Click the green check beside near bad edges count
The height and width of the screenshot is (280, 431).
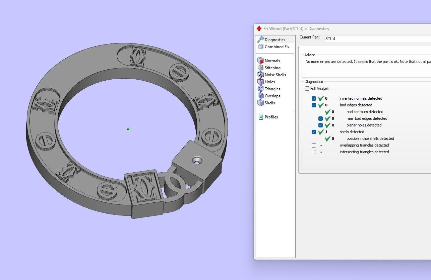pyautogui.click(x=327, y=118)
